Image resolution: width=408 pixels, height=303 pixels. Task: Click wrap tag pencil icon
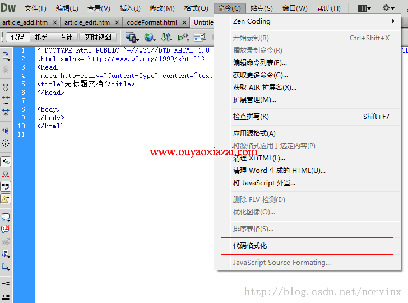(6, 242)
